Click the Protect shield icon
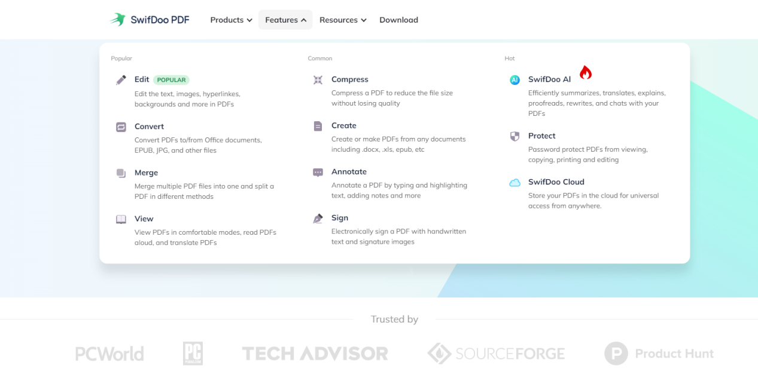Image resolution: width=758 pixels, height=378 pixels. pyautogui.click(x=515, y=136)
